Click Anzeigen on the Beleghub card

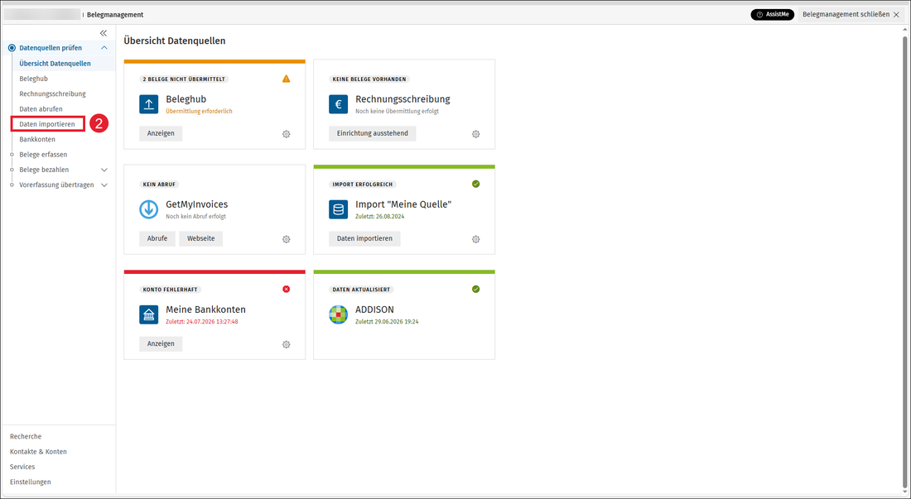click(x=161, y=133)
